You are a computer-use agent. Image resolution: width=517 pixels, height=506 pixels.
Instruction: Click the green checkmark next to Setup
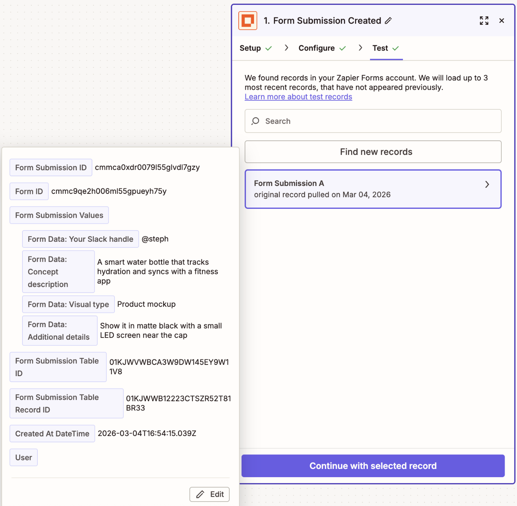click(x=269, y=48)
